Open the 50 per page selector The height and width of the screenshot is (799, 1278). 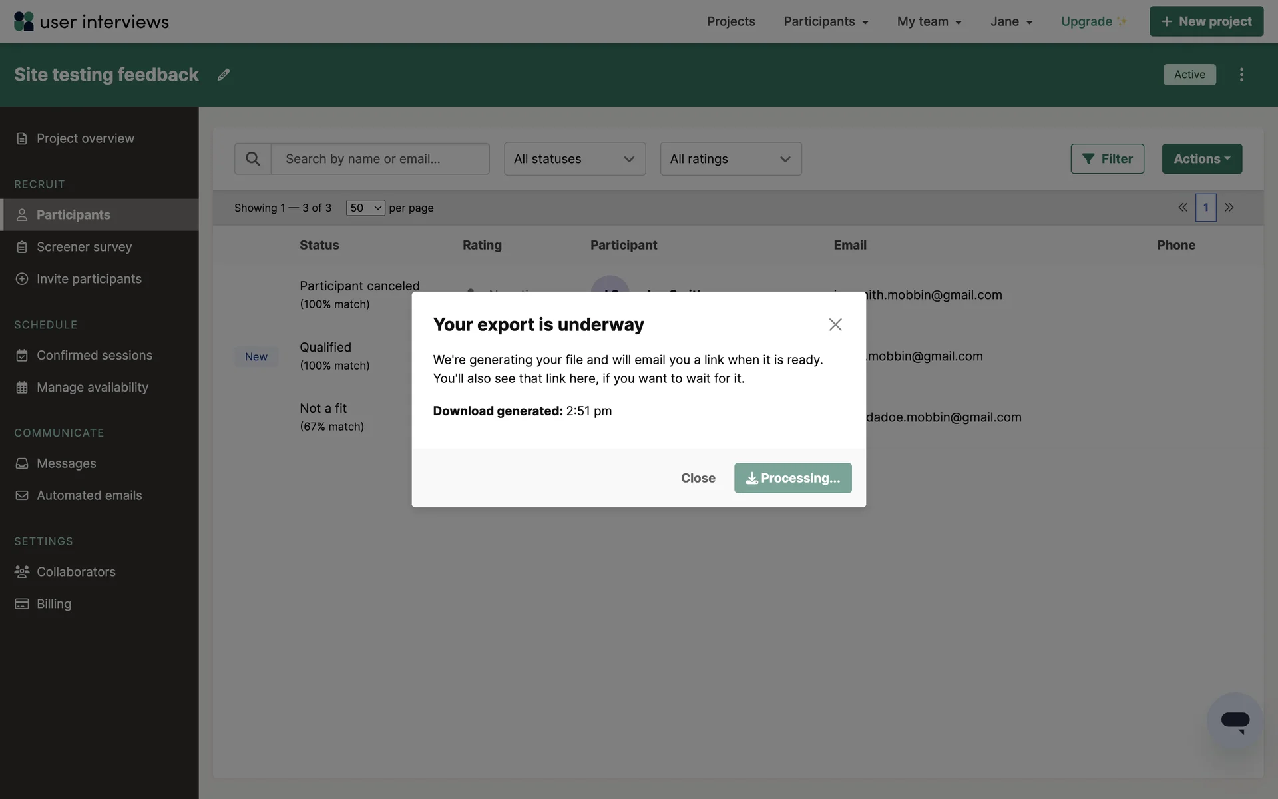pos(365,208)
